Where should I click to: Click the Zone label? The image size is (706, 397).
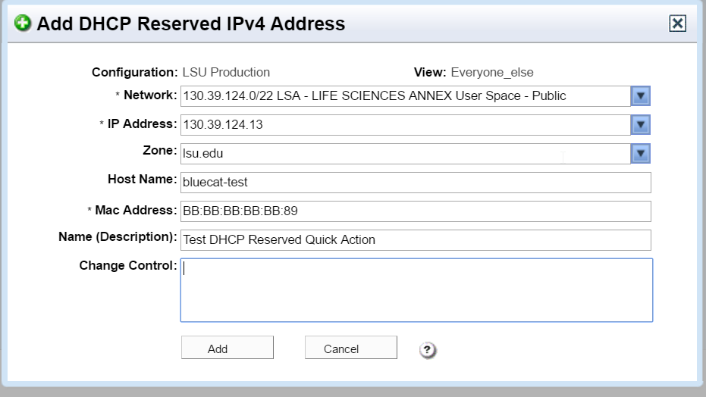pyautogui.click(x=160, y=150)
